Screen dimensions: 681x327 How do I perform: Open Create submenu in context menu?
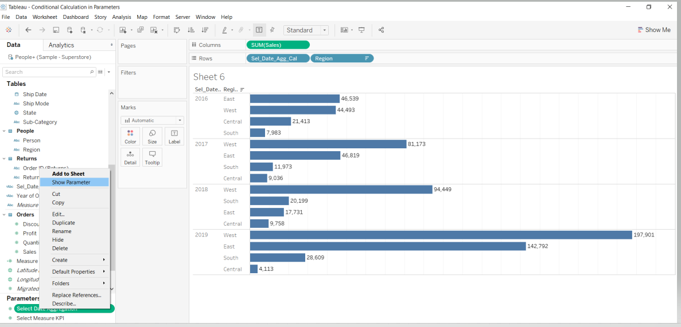(74, 260)
